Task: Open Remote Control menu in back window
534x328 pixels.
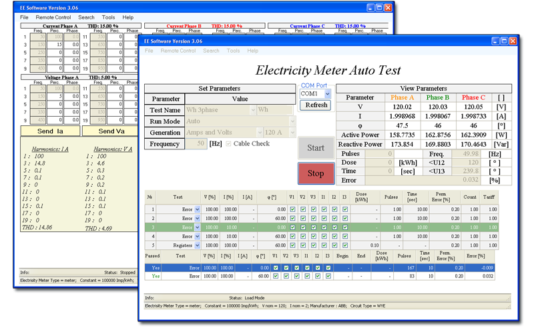Action: [x=53, y=17]
